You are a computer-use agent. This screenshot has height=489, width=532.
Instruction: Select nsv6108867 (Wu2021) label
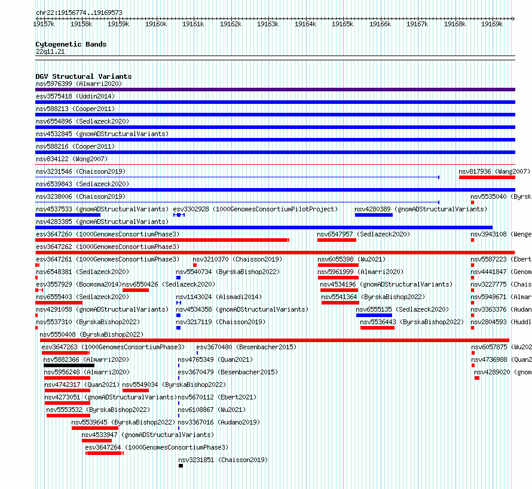click(212, 410)
